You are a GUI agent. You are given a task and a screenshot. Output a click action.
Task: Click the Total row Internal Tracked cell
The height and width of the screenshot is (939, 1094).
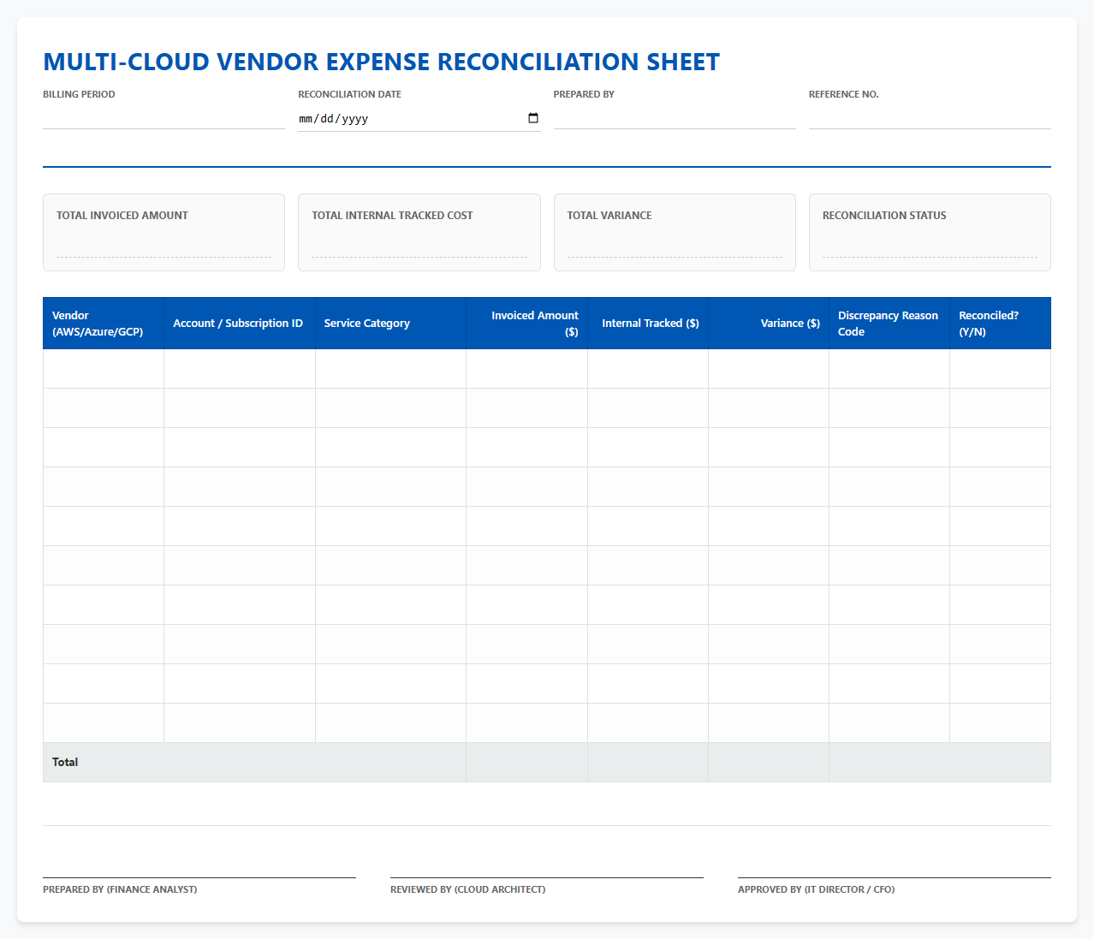click(648, 763)
